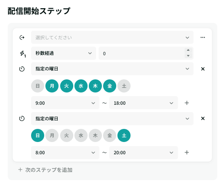Click the seconds number field showing 0
223x187 pixels.
pos(142,53)
